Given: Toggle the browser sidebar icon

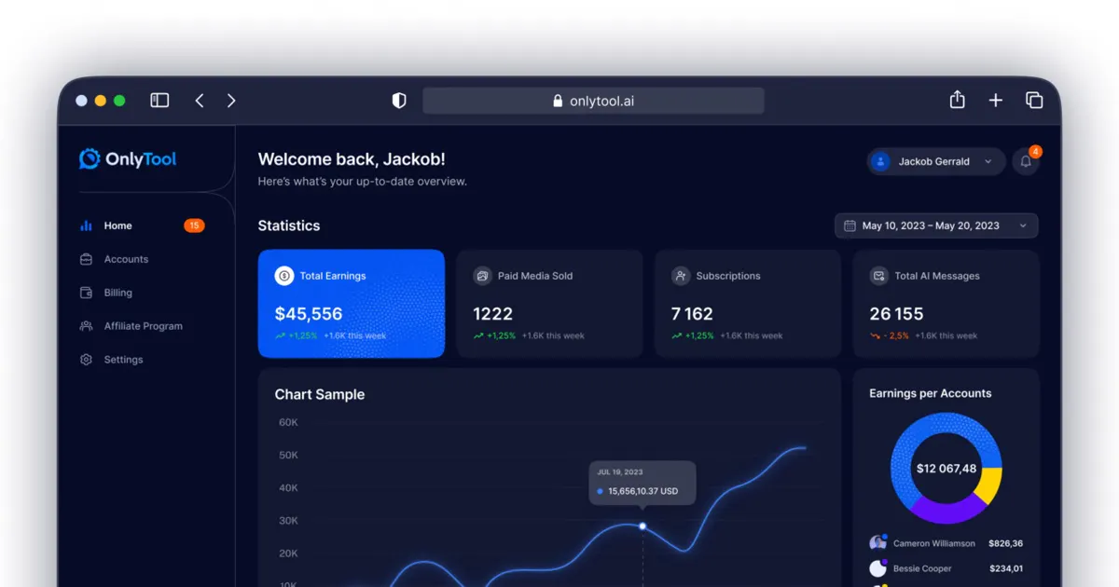Looking at the screenshot, I should (x=159, y=101).
